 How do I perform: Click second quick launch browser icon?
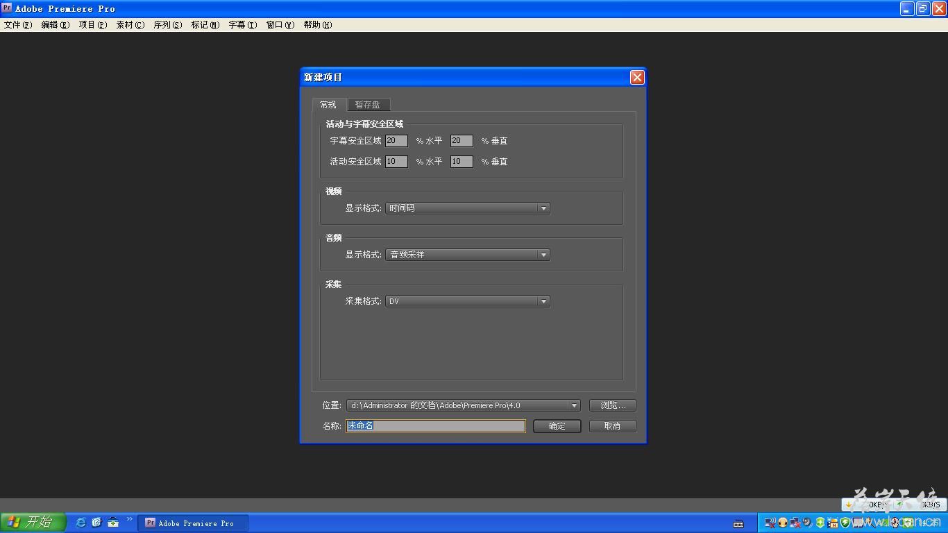[x=96, y=523]
